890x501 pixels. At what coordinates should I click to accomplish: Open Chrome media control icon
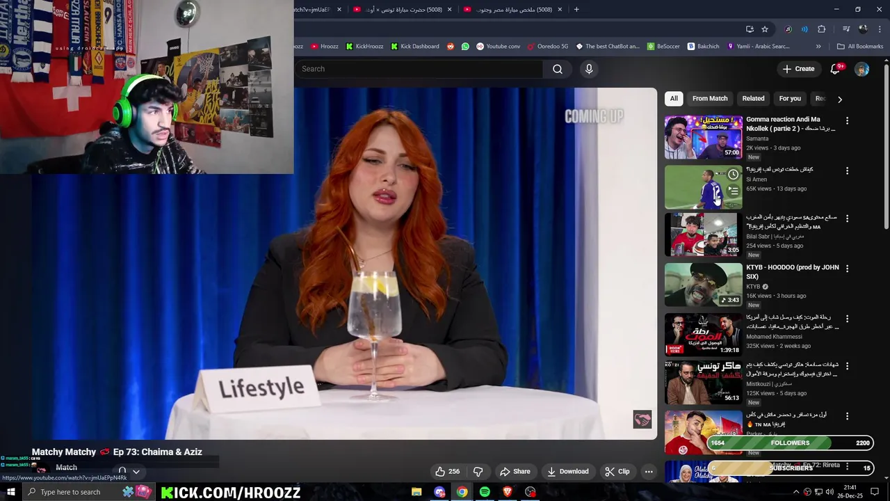(846, 29)
